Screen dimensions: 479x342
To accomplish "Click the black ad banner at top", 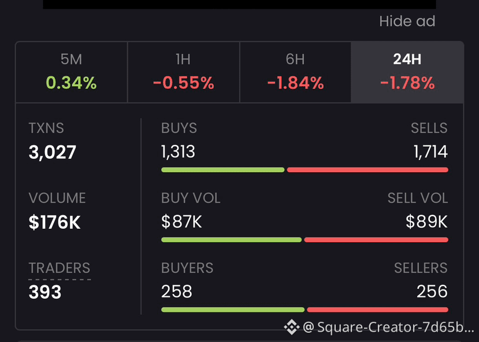I will pyautogui.click(x=239, y=4).
